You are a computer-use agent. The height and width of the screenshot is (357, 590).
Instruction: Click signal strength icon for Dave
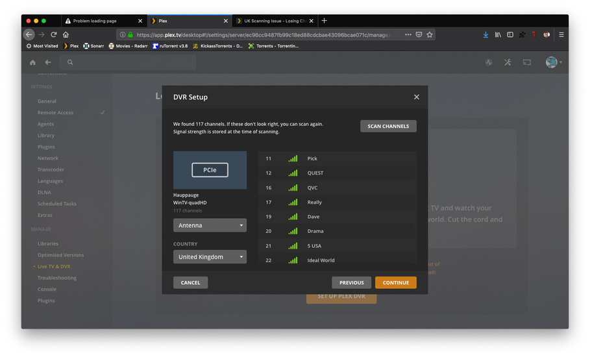coord(293,217)
